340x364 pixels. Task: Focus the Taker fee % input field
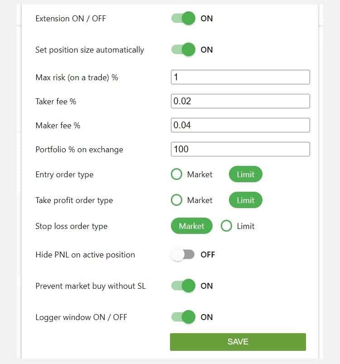[x=240, y=101]
